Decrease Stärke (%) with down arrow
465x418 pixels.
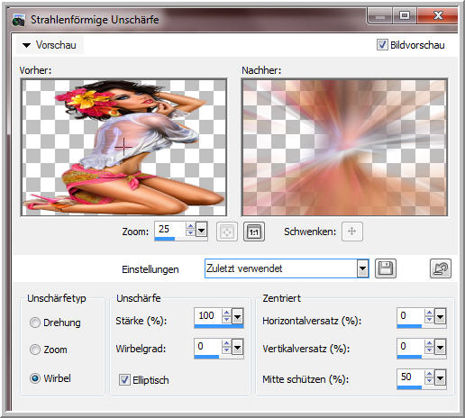[226, 320]
